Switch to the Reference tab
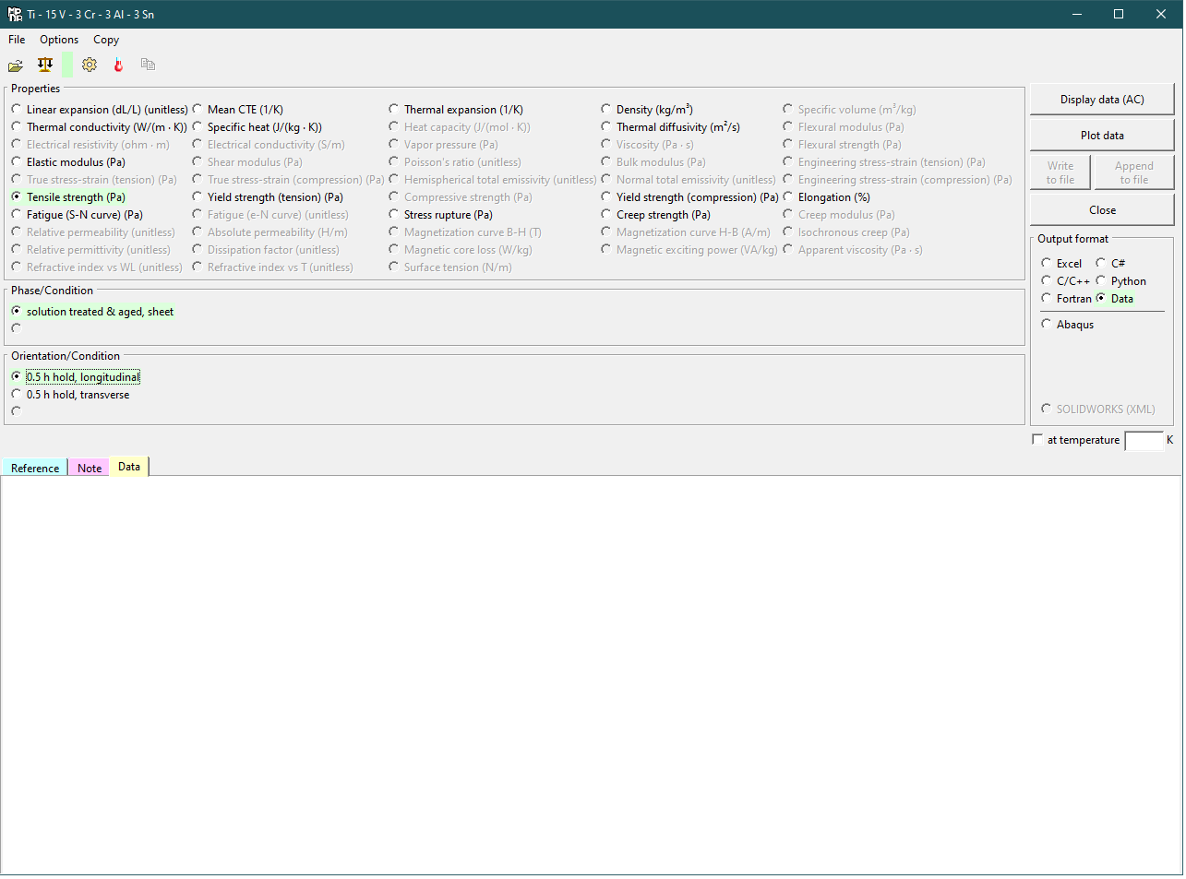The height and width of the screenshot is (879, 1186). click(35, 468)
